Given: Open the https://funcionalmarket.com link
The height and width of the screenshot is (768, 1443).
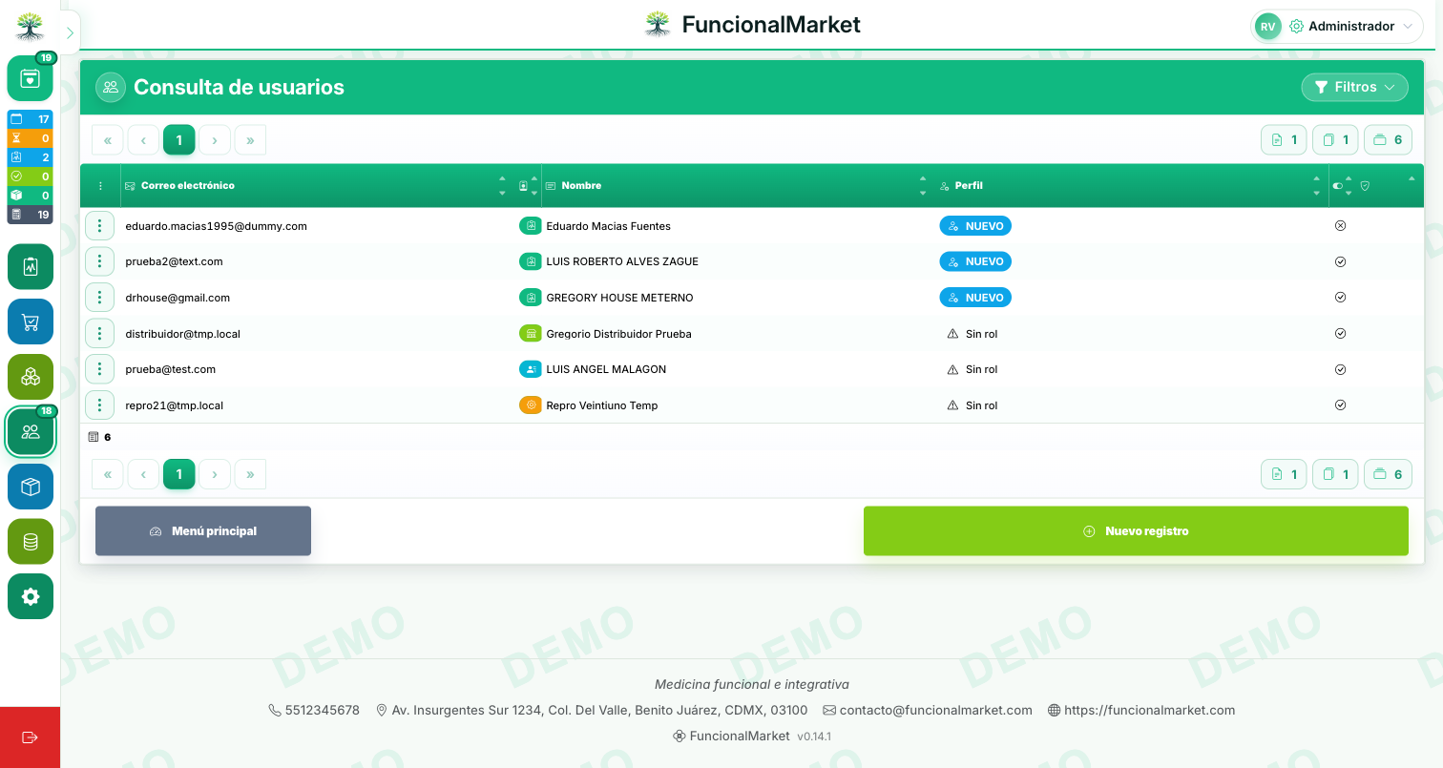Looking at the screenshot, I should 1150,710.
